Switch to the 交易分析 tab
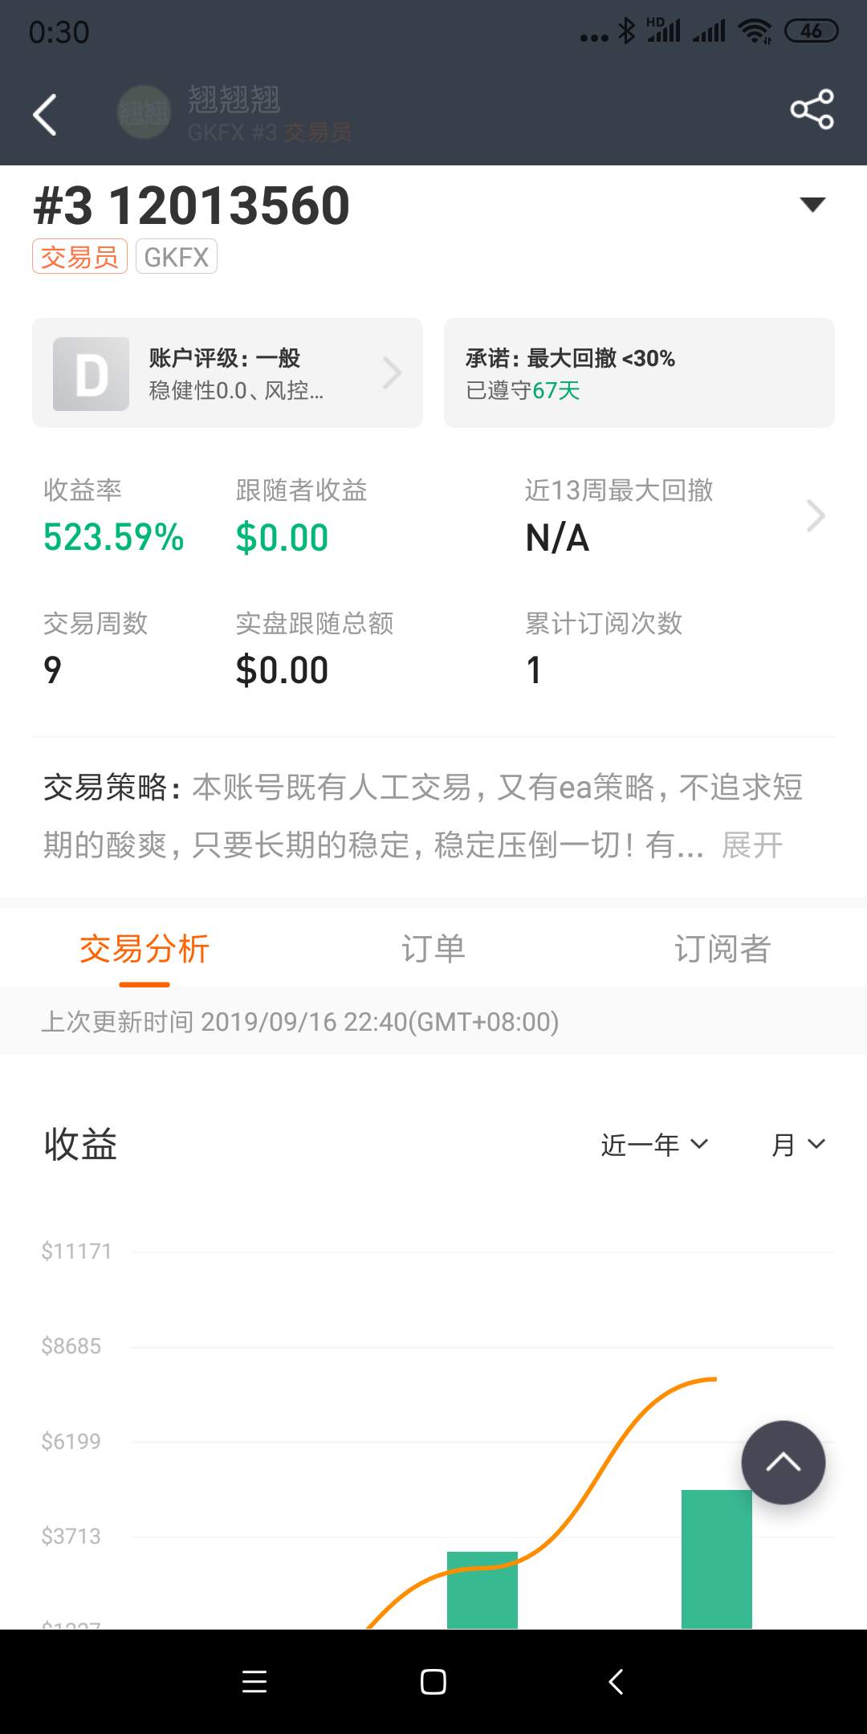 click(x=144, y=949)
